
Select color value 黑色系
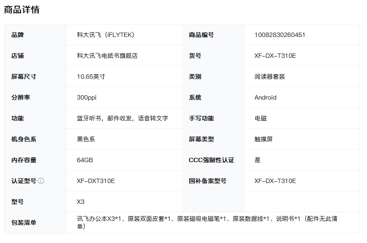tap(86, 139)
